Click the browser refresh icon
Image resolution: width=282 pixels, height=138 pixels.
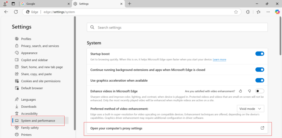click(16, 12)
